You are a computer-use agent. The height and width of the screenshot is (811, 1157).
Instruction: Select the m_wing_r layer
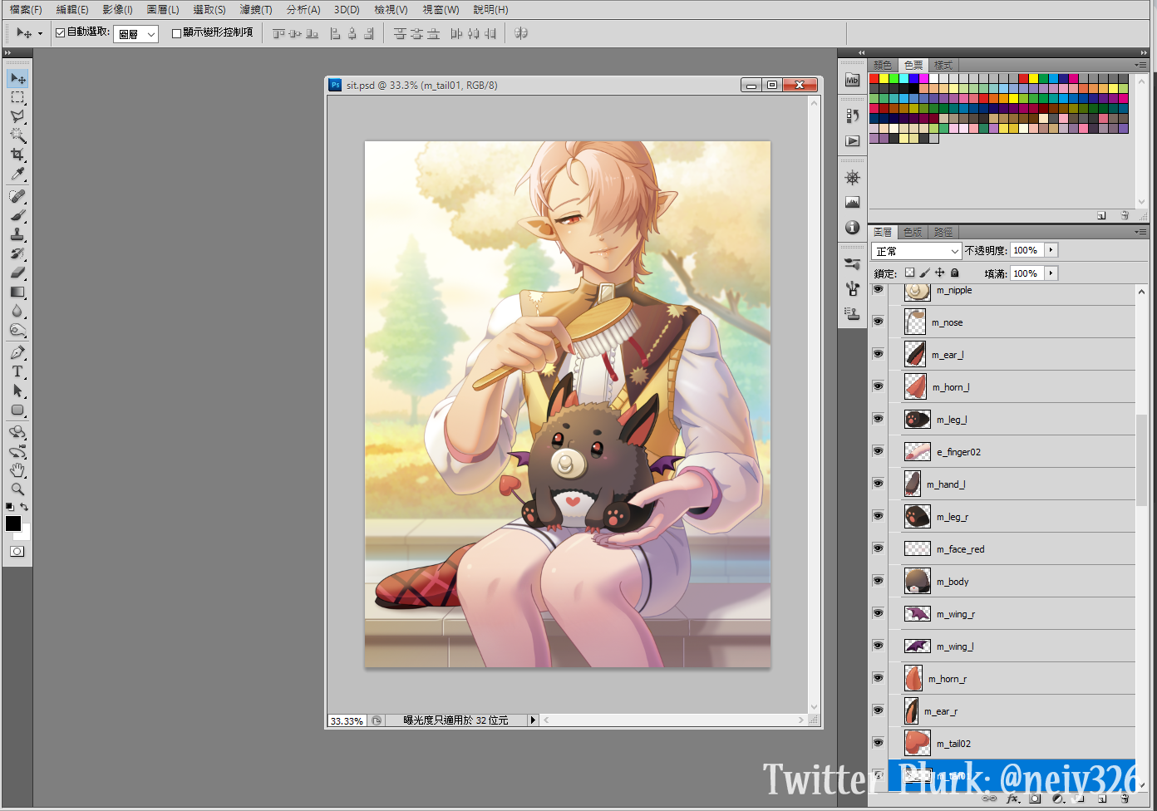[955, 614]
